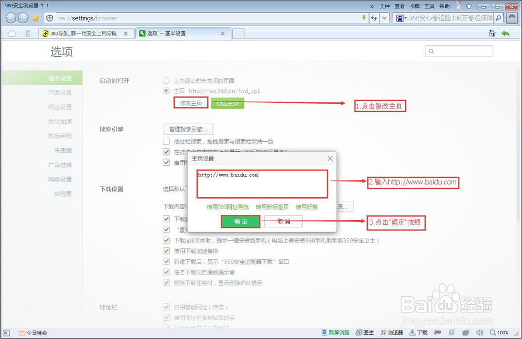This screenshot has height=339, width=522.
Task: Toggle the speaker mute icon in status bar
Action: [480, 332]
